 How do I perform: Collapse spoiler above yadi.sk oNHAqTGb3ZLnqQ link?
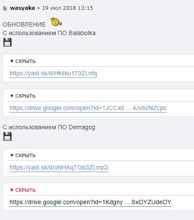[23, 155]
